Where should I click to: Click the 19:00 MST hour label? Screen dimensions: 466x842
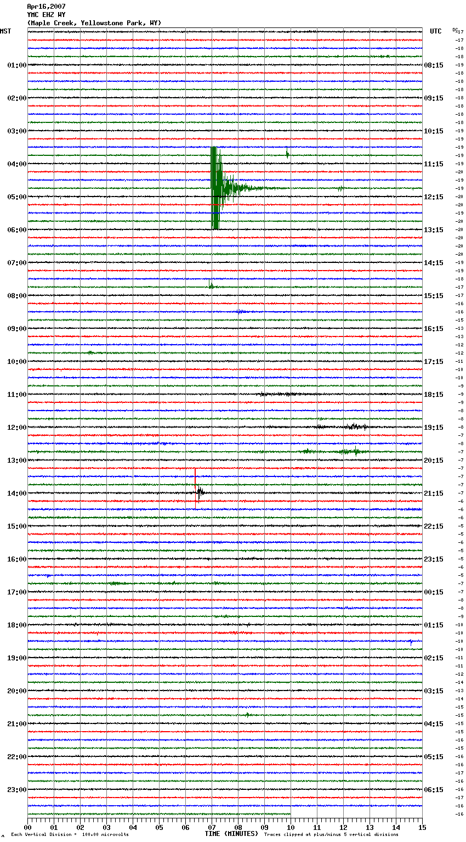point(17,658)
